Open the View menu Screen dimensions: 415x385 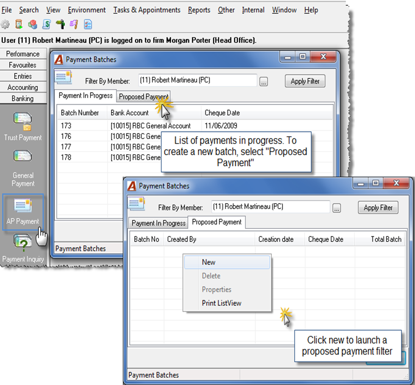coord(53,10)
